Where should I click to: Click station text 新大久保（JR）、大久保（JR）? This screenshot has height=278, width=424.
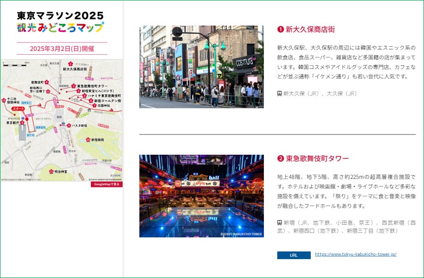click(321, 93)
